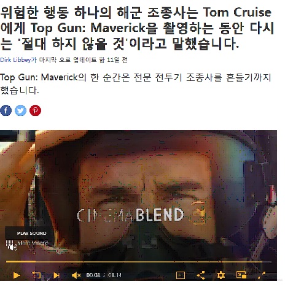Toggle closed captions in the player
Screen dimensions: 285x287
181,275
